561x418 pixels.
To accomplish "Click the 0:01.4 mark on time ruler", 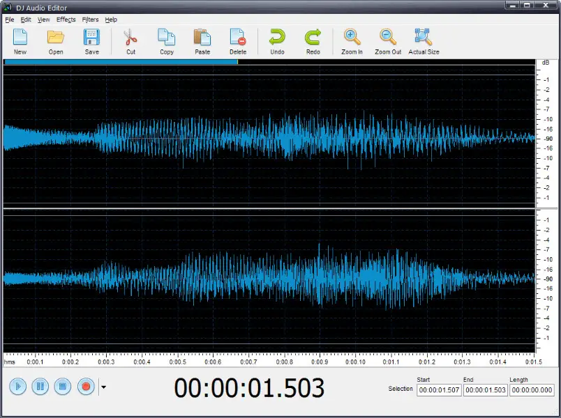I will pyautogui.click(x=498, y=362).
